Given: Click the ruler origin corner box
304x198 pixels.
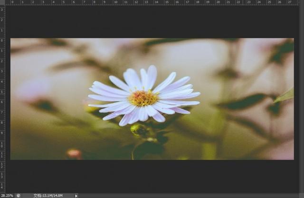Looking at the screenshot, I should [2, 2].
